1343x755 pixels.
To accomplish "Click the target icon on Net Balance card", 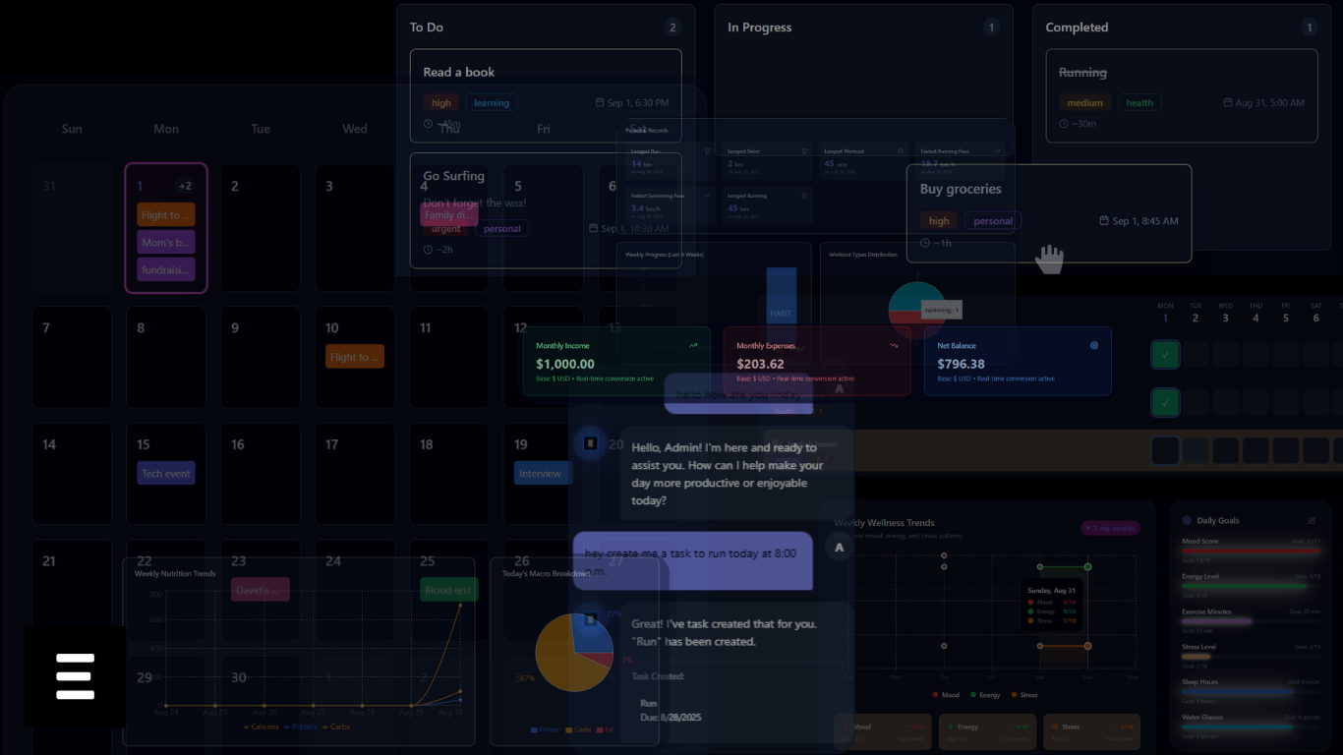I will coord(1094,345).
